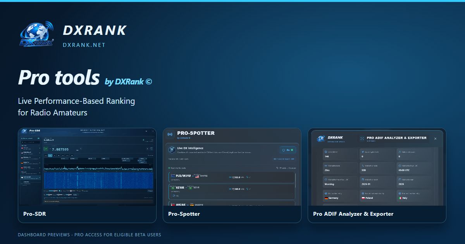
Task: Click the clock icon on the 09:00 UTC card
Action: pyautogui.click(x=400, y=166)
